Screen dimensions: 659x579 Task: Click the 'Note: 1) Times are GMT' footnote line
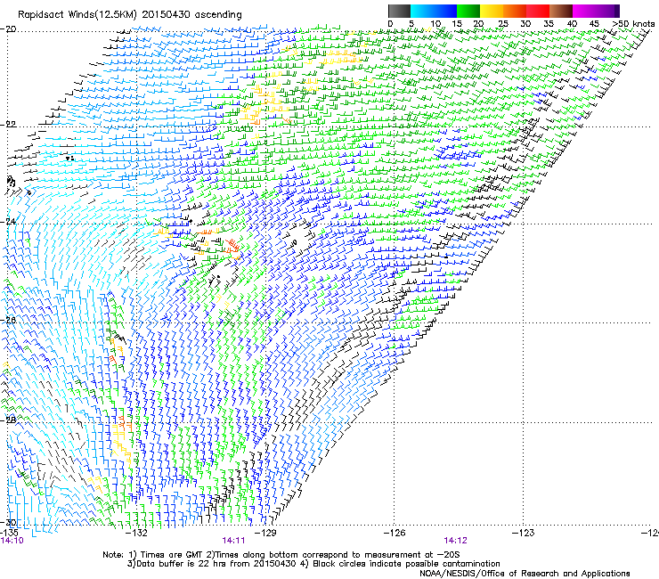tap(281, 555)
